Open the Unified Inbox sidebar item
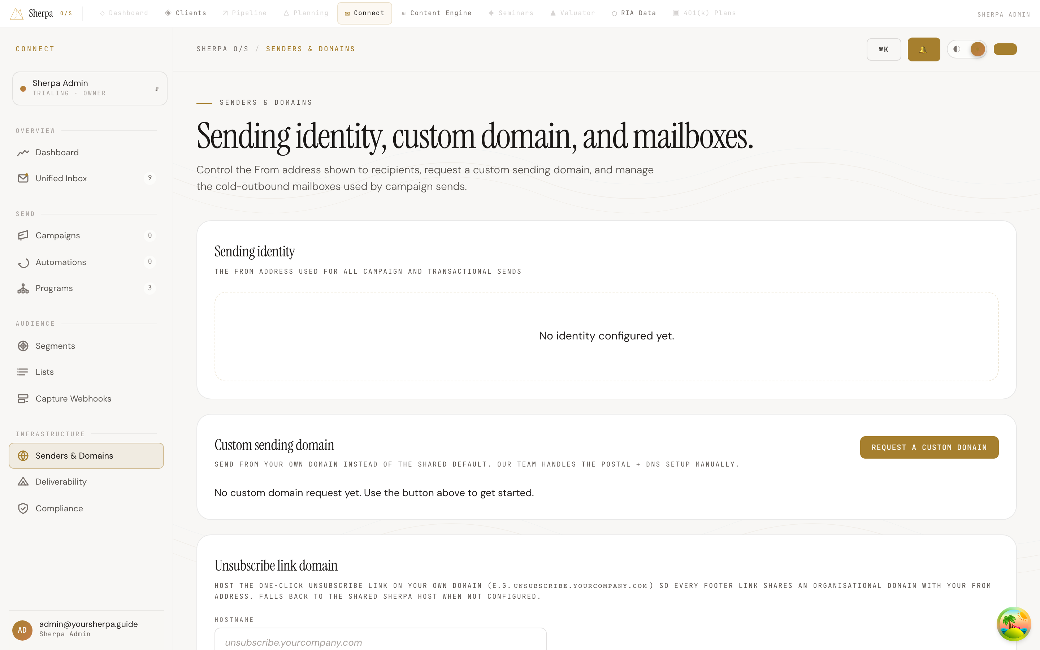This screenshot has width=1040, height=650. 86,178
